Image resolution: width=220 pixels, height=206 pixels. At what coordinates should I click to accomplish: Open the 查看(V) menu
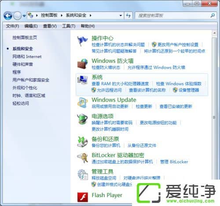point(50,26)
